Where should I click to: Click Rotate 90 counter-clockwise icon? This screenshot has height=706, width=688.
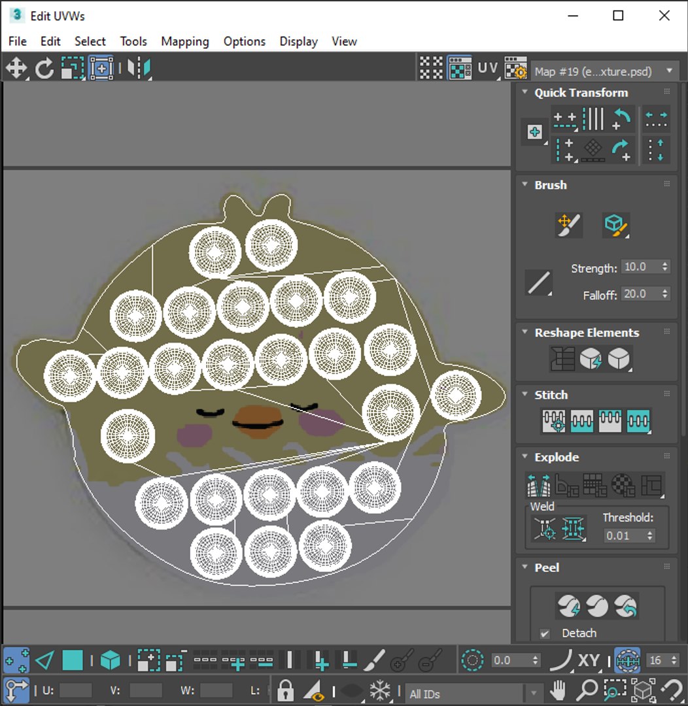point(622,119)
